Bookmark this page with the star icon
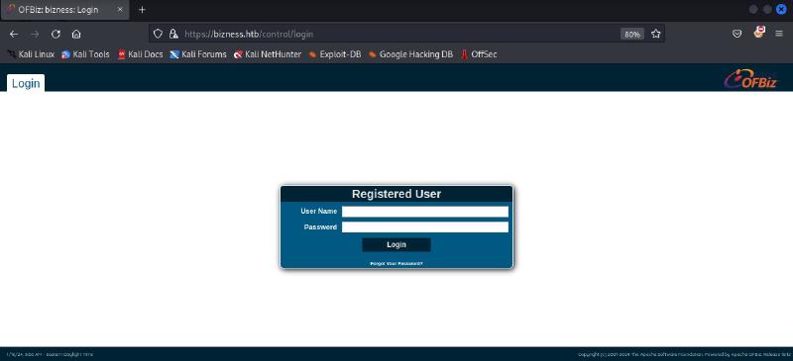Viewport: 793px width, 361px height. click(x=656, y=34)
